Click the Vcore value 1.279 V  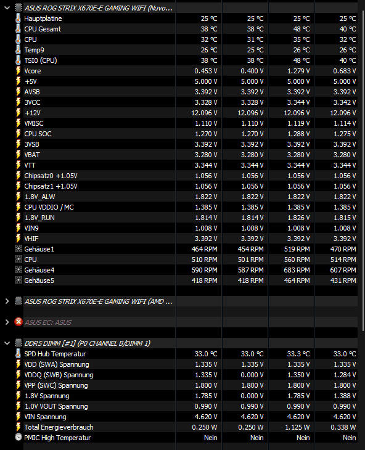[x=298, y=71]
